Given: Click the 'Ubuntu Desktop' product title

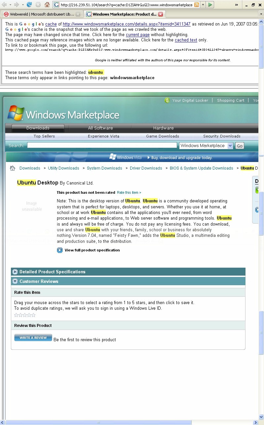Looking at the screenshot, I should tap(38, 183).
